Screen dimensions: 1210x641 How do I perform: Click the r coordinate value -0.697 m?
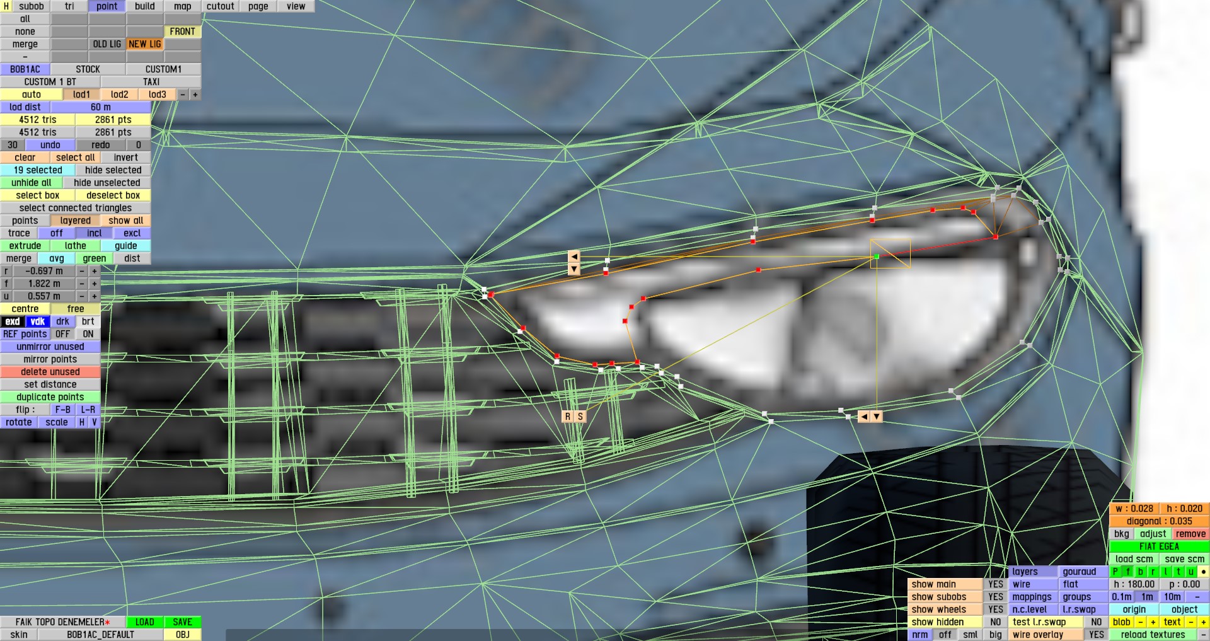click(x=44, y=271)
